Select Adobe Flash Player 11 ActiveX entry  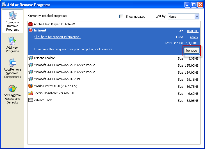coord(54,24)
